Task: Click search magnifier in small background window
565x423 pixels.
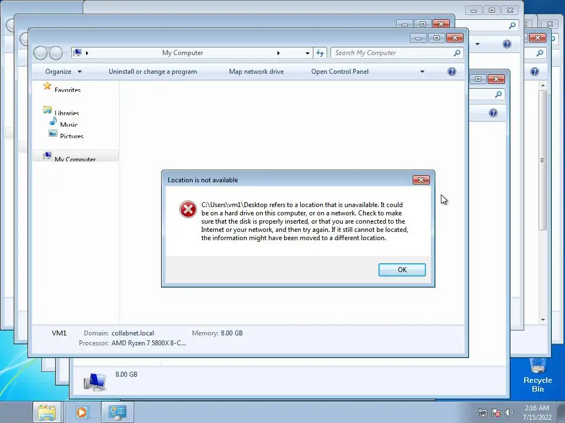Action: click(498, 94)
